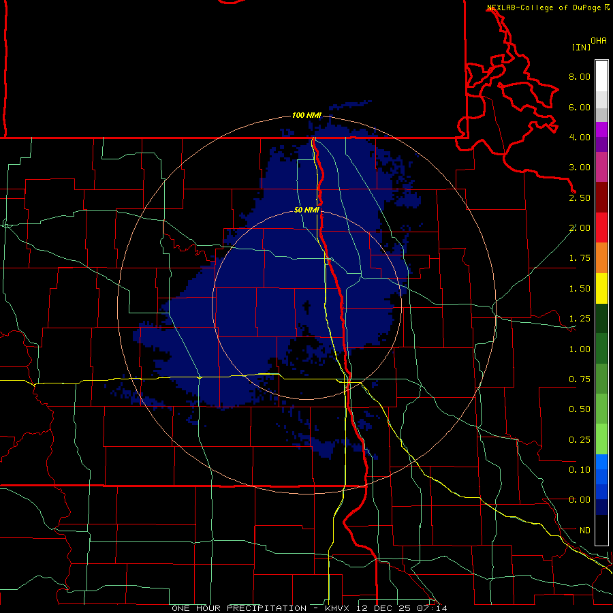This screenshot has width=613, height=613.
Task: Click the ND legend label
Action: click(x=585, y=531)
